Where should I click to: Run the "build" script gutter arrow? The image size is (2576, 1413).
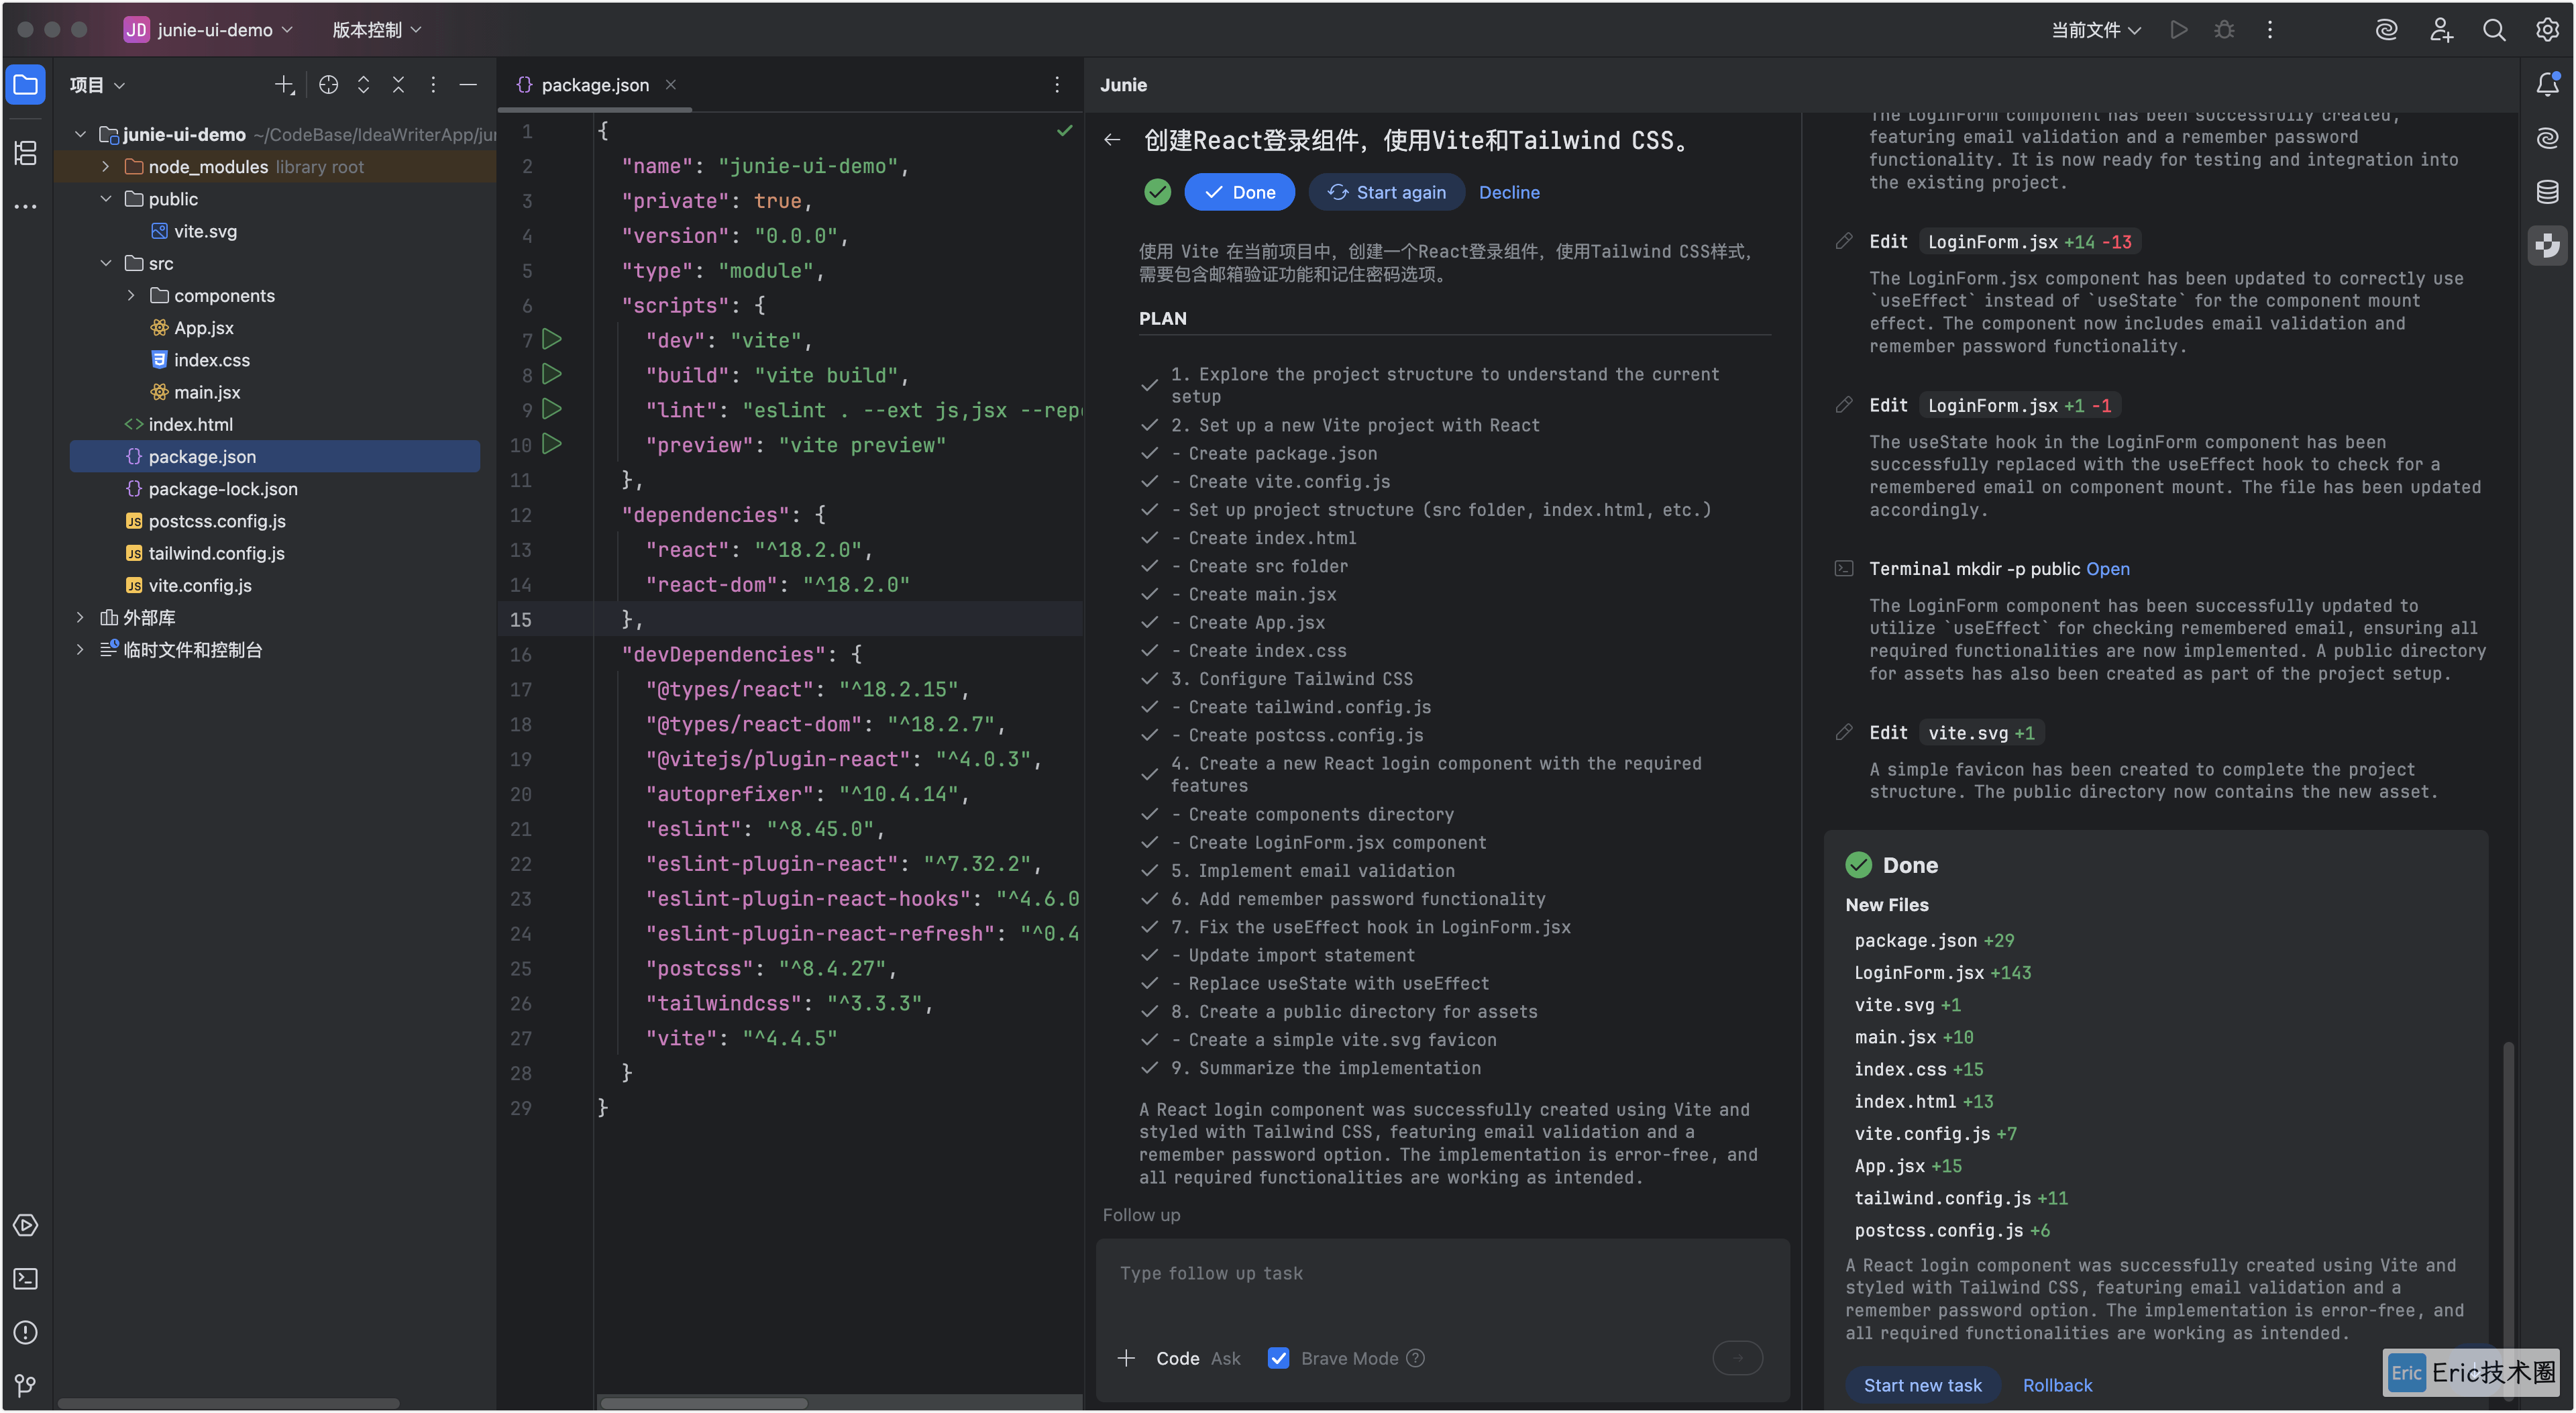551,375
